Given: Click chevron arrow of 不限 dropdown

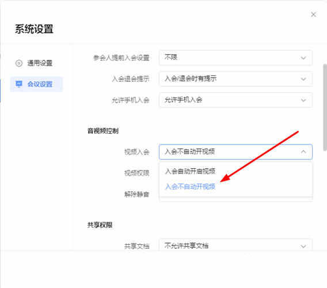Looking at the screenshot, I should (303, 58).
